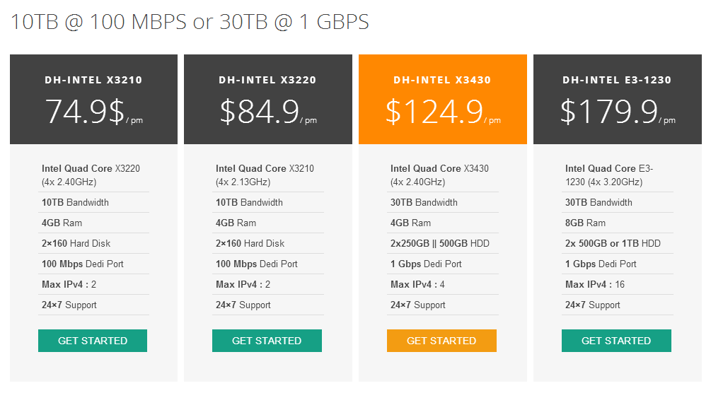Click the 2x 500GB or 1TB HDD row
Viewport: 711px width, 393px height.
pyautogui.click(x=613, y=243)
